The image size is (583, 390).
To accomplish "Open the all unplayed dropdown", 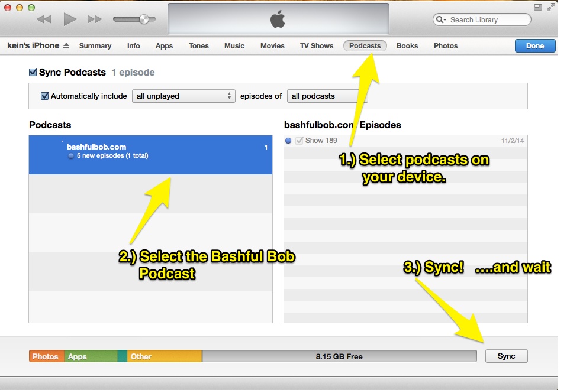I will [x=183, y=96].
